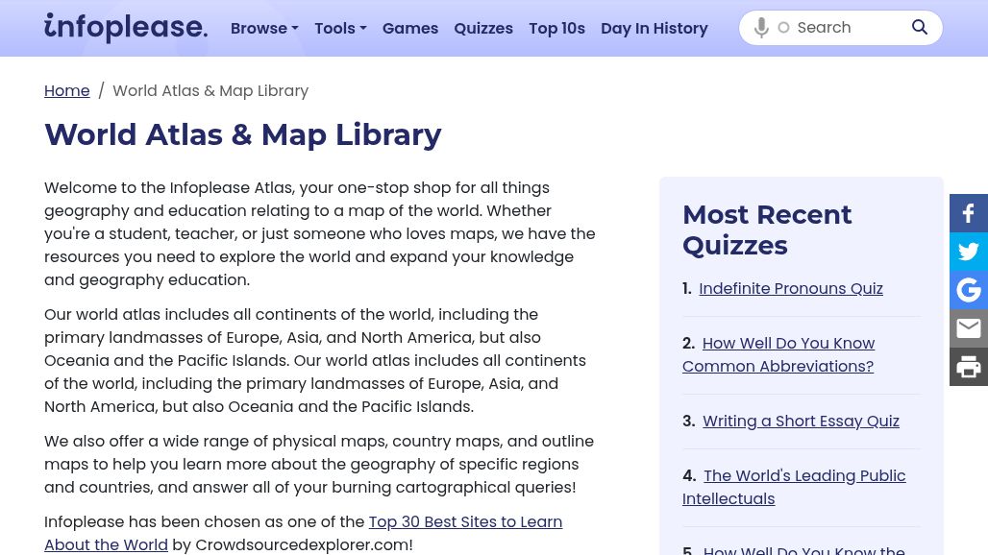Screen dimensions: 988x555
Task: Share page via email envelope icon
Action: (969, 328)
